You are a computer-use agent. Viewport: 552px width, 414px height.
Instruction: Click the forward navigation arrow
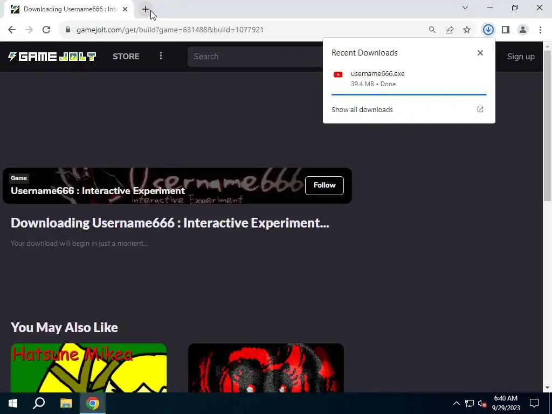(x=29, y=30)
